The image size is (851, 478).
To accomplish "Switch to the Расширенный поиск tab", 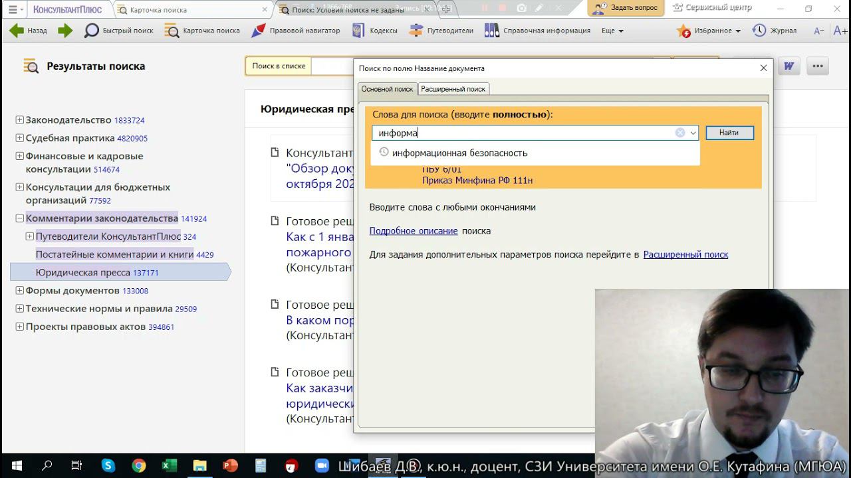I will point(453,89).
